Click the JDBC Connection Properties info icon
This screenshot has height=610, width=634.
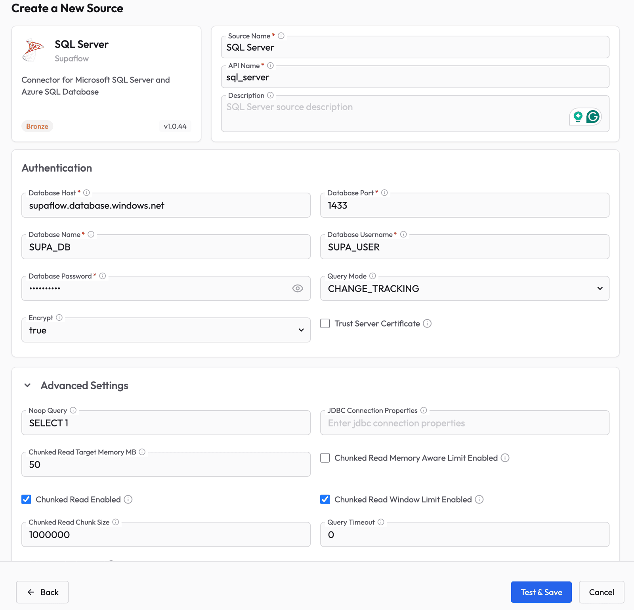click(x=424, y=410)
